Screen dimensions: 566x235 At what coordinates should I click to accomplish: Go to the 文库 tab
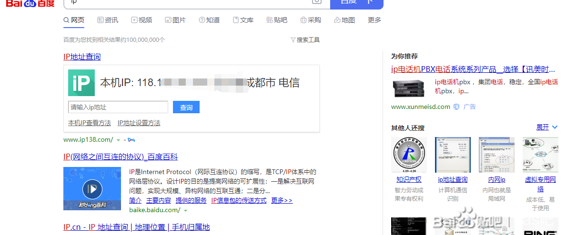243,20
